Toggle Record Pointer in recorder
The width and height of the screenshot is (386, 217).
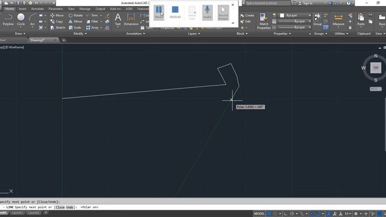pyautogui.click(x=223, y=13)
